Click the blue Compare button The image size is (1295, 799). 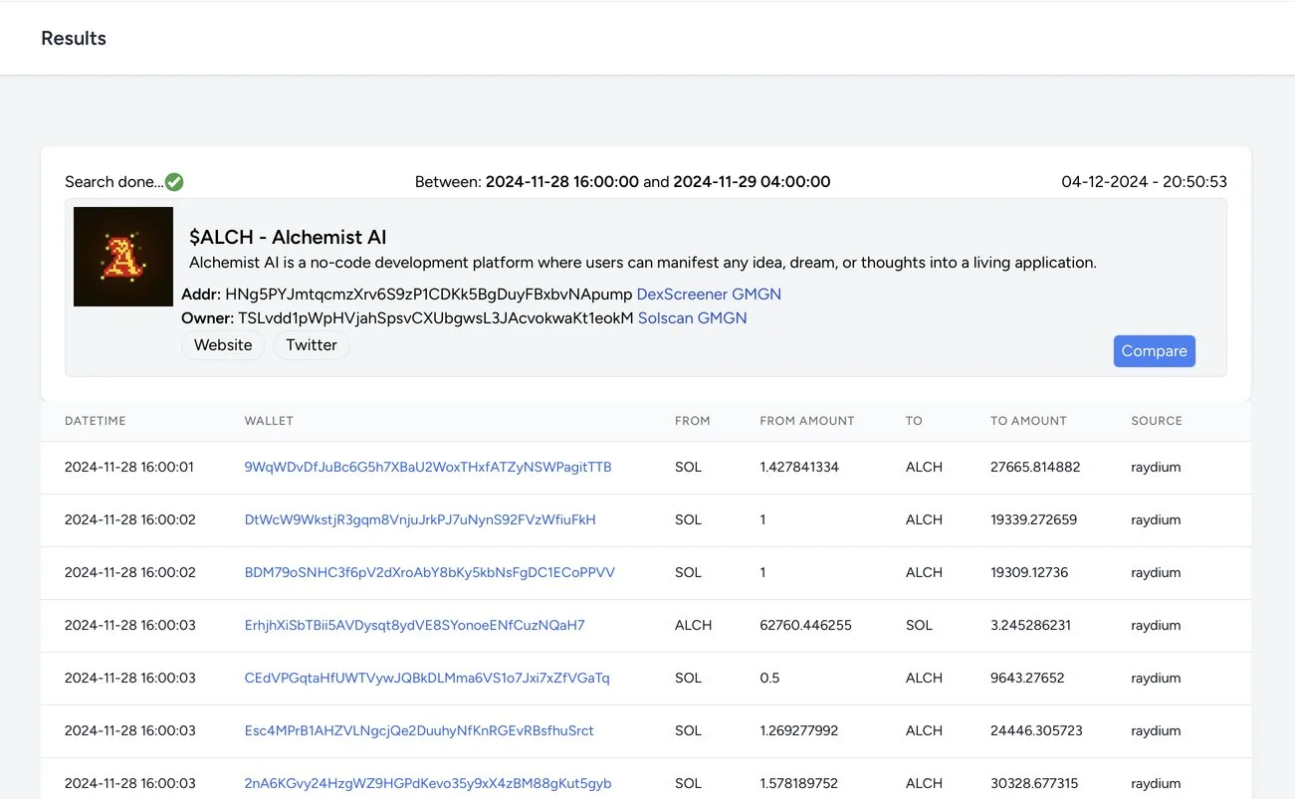(1155, 351)
